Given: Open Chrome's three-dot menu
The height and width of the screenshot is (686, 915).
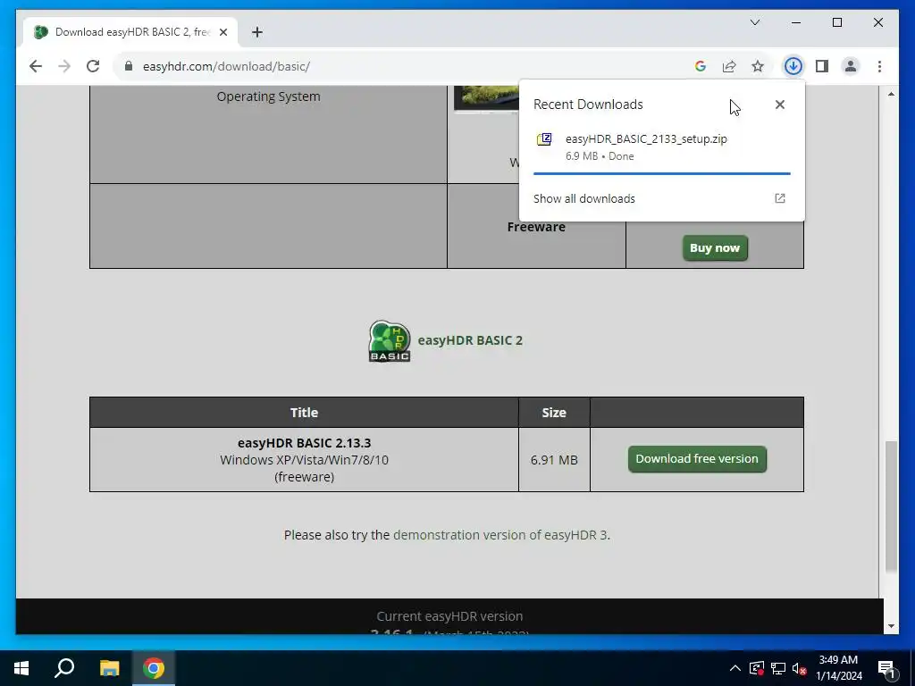Looking at the screenshot, I should coord(879,66).
